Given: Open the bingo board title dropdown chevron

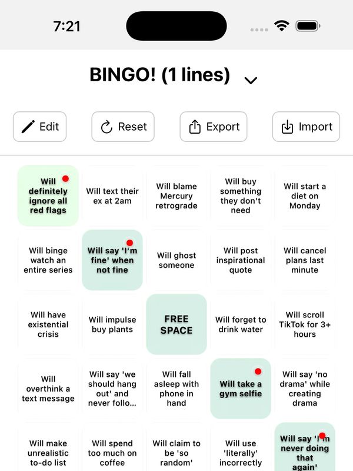Looking at the screenshot, I should pos(251,80).
